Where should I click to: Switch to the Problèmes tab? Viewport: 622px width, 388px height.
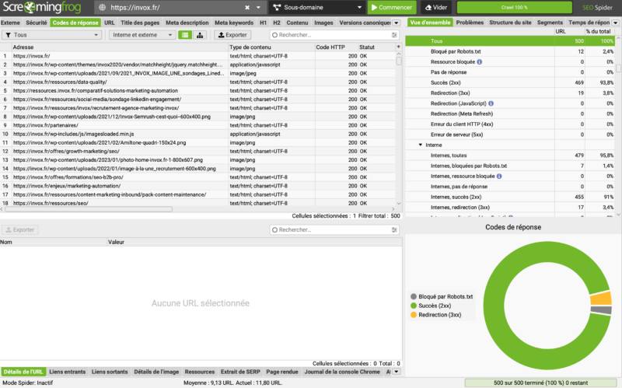(470, 23)
